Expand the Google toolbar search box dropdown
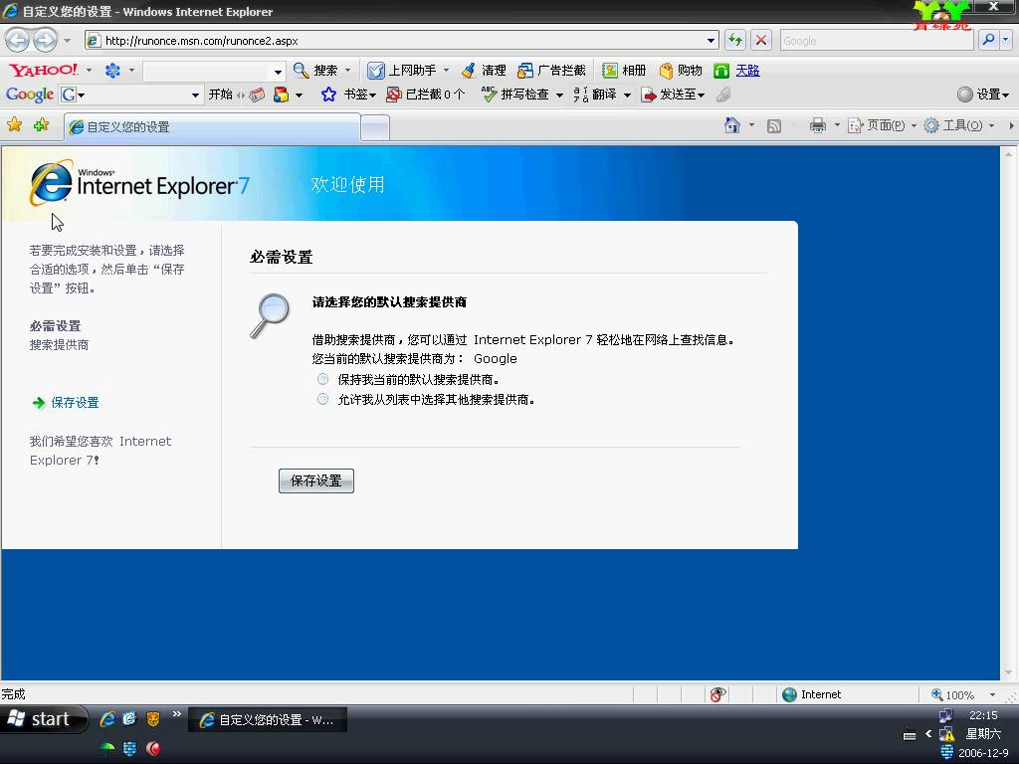The width and height of the screenshot is (1019, 764). 195,95
